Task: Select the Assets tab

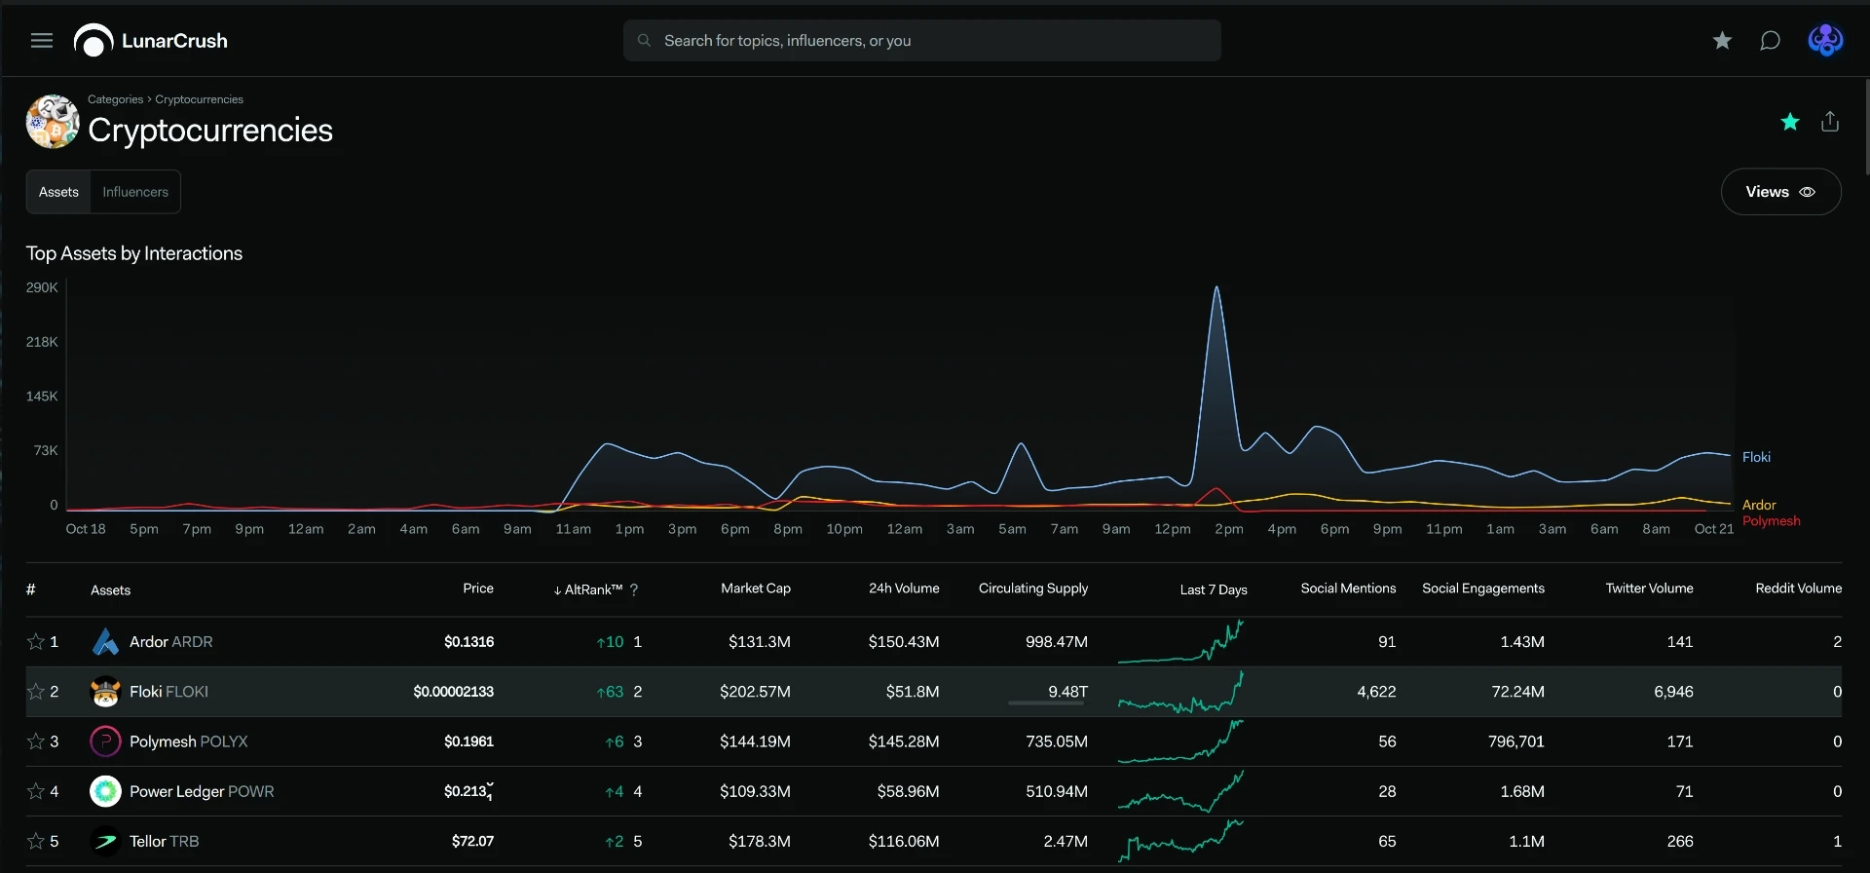Action: pos(58,192)
